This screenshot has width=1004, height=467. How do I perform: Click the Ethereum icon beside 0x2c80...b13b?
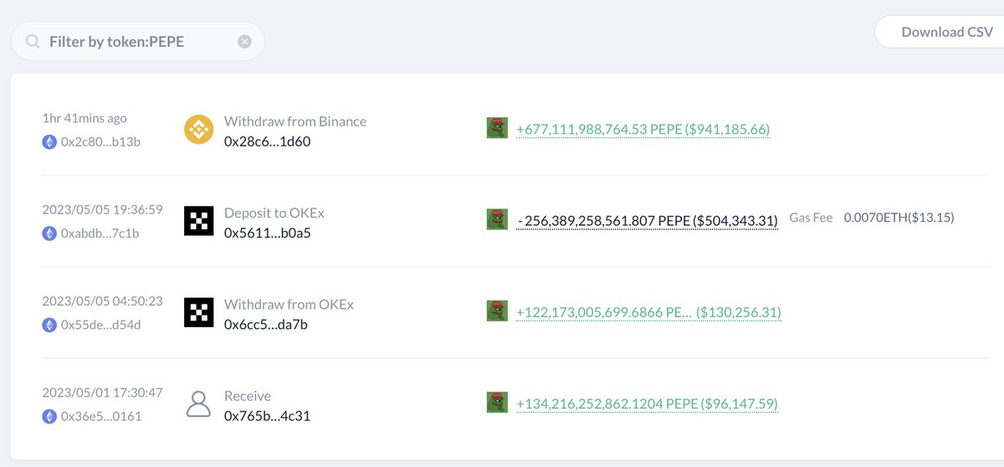pos(49,141)
